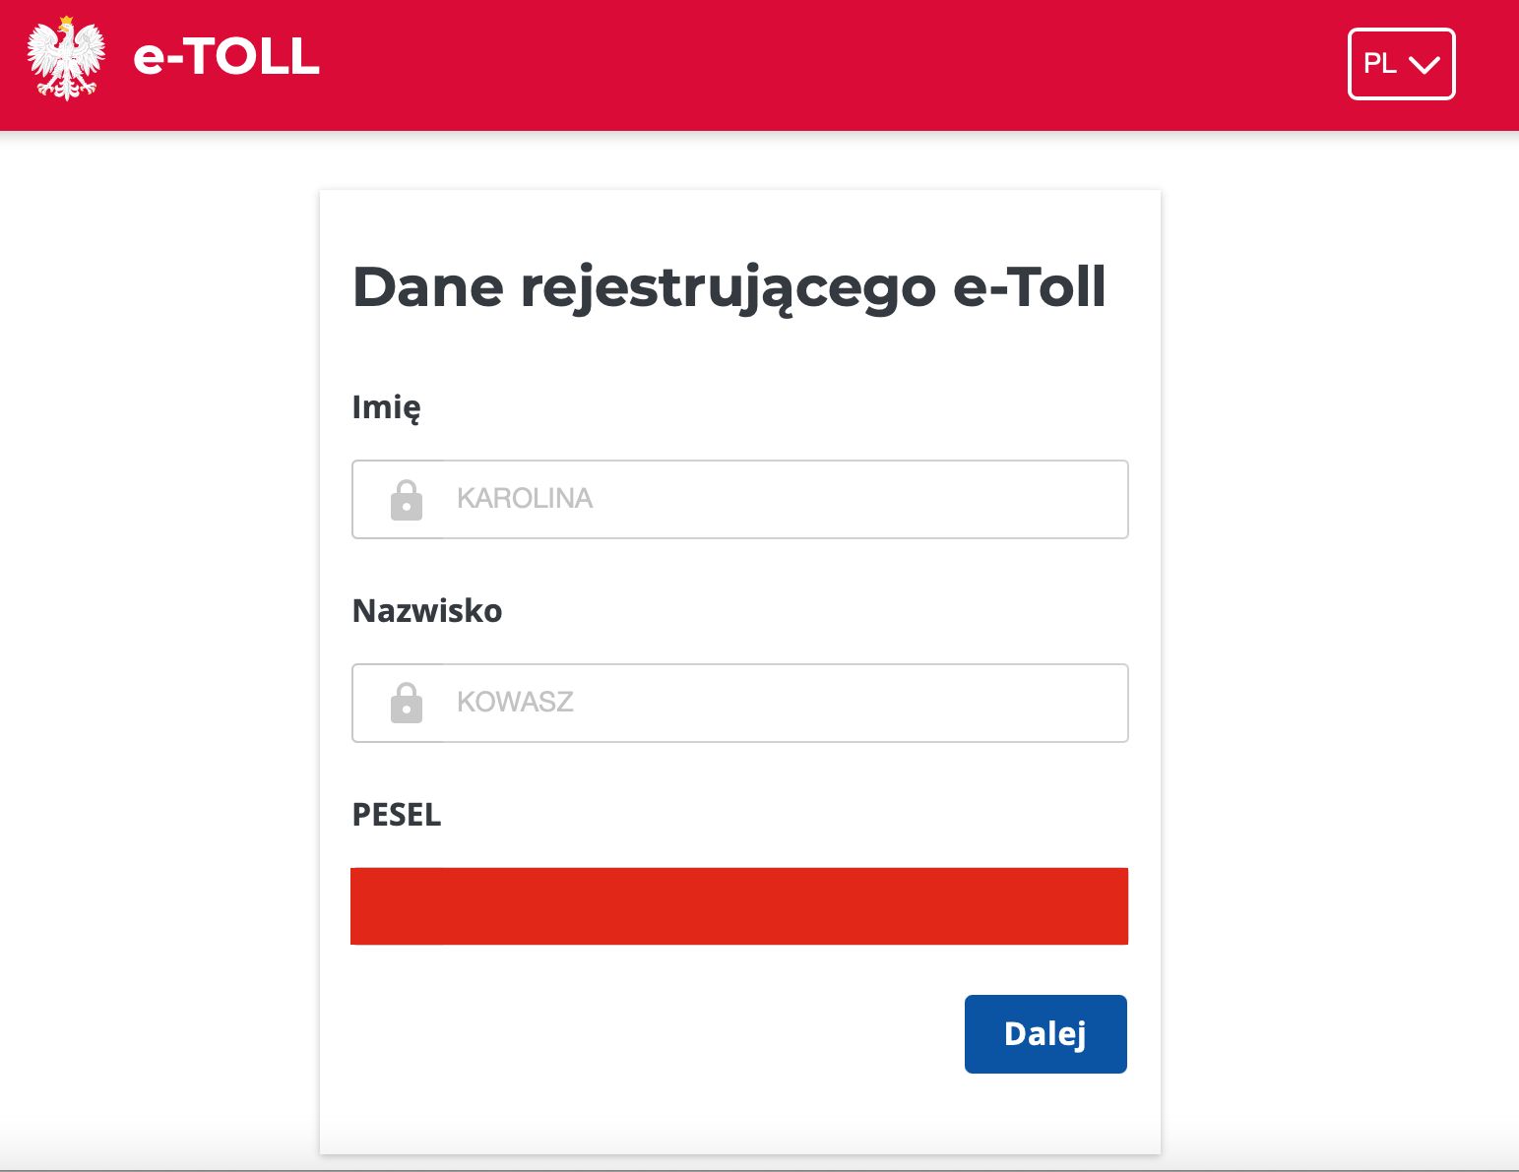
Task: Click the Polish eagle emblem logo
Action: tap(66, 59)
